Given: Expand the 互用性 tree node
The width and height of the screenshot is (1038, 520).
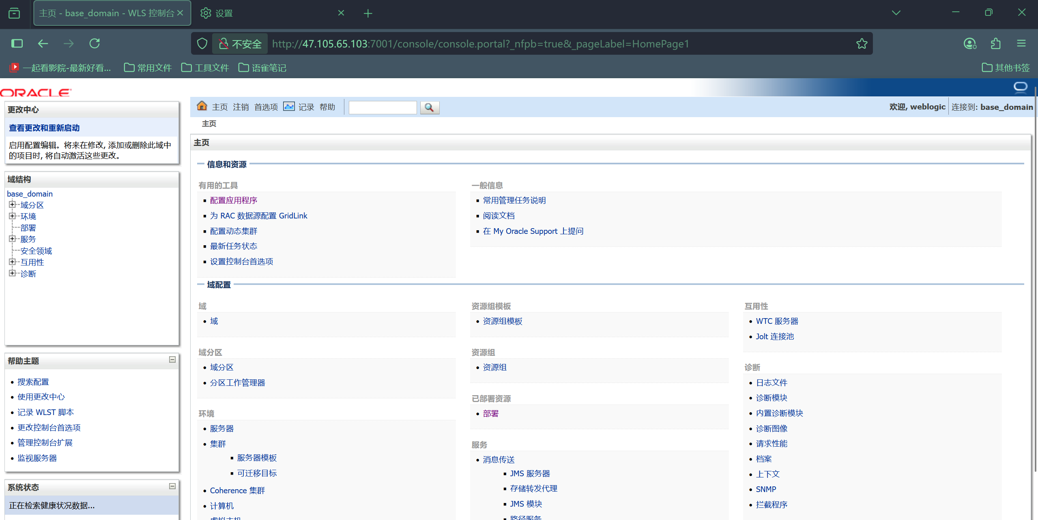Looking at the screenshot, I should click(x=12, y=261).
